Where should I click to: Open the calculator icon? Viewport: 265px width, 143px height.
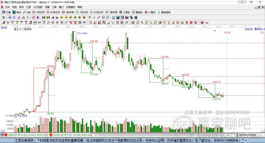118,18
